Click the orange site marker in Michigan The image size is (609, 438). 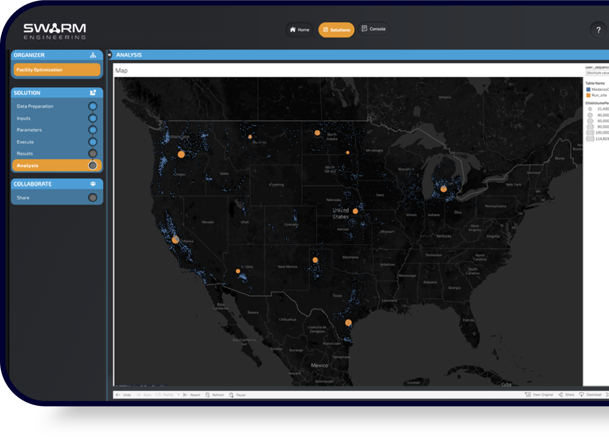point(444,189)
